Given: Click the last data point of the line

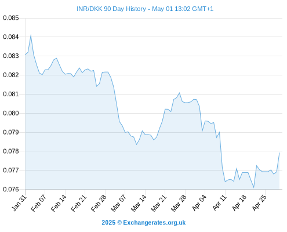Looking at the screenshot, I should (279, 153).
